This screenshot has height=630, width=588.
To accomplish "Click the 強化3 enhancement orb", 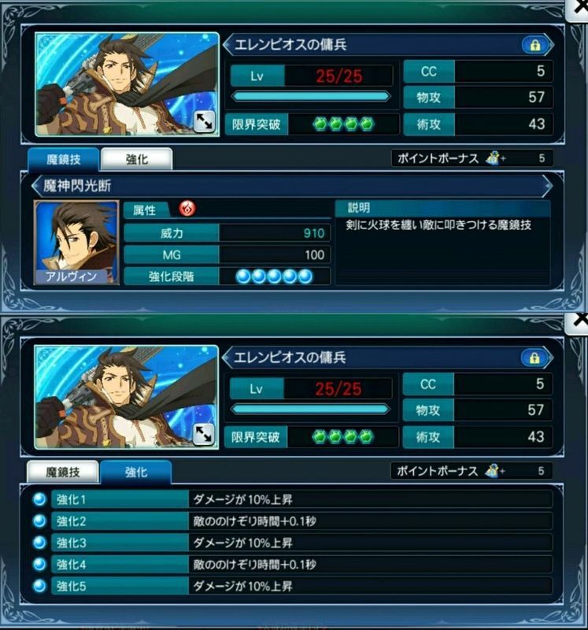I will (x=39, y=543).
